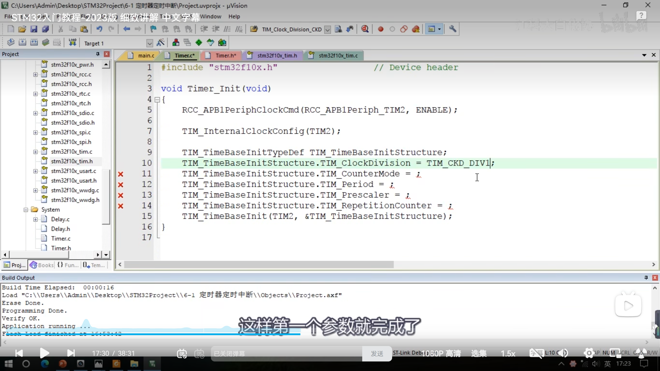Image resolution: width=660 pixels, height=371 pixels.
Task: Click the Start/Stop Debug Session icon
Action: point(365,29)
